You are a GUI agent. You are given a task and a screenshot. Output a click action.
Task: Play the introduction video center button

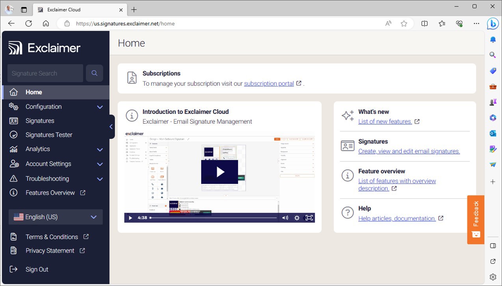click(219, 172)
